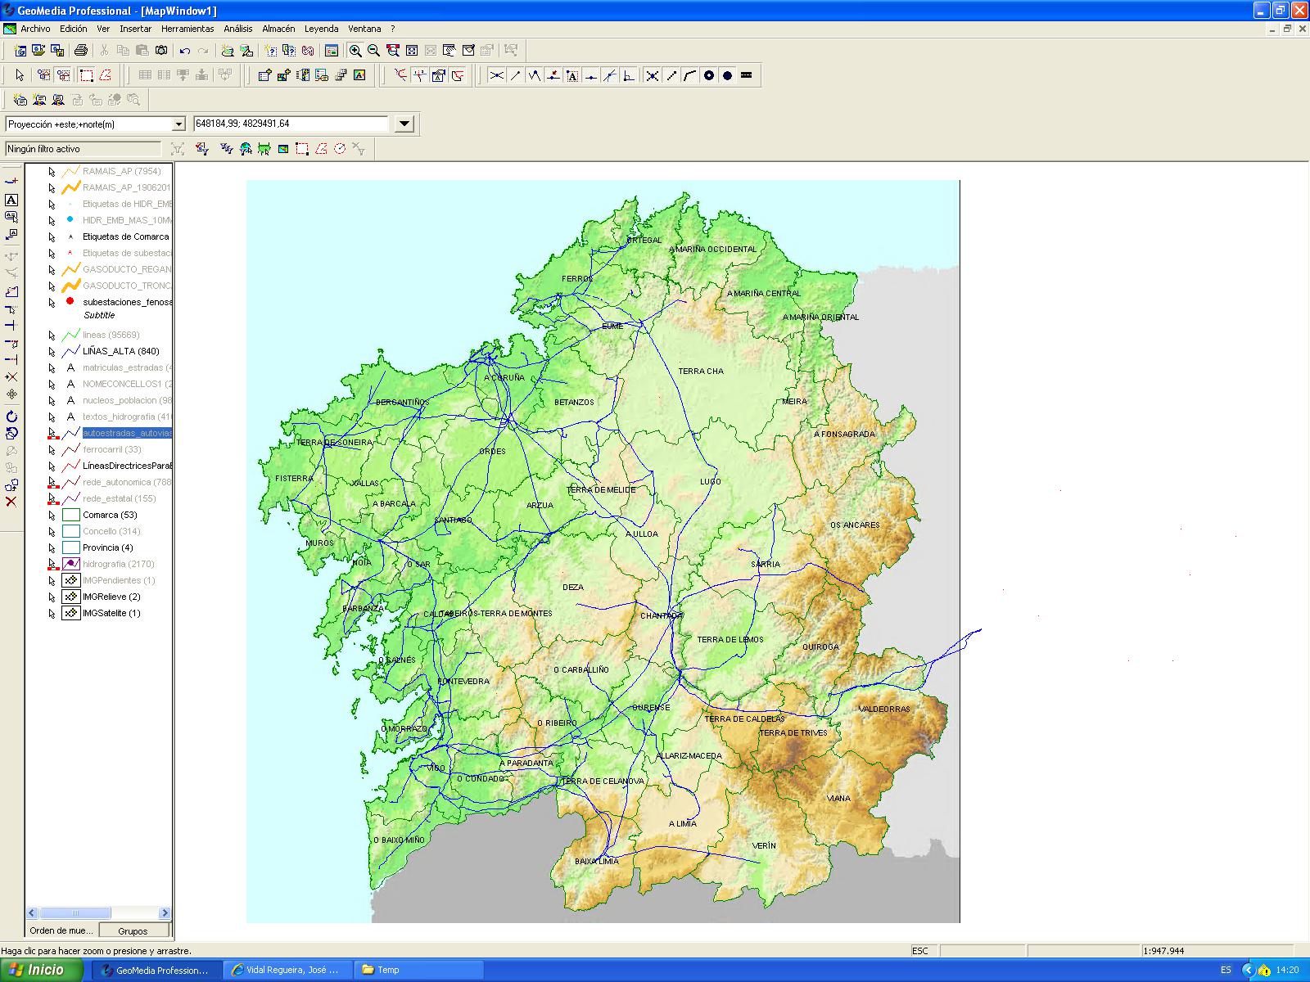Screen dimensions: 1310x982
Task: Open Vidal Regueira taskbar window
Action: (x=287, y=970)
